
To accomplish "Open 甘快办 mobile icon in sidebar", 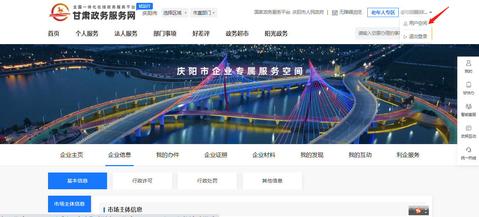I will (468, 85).
